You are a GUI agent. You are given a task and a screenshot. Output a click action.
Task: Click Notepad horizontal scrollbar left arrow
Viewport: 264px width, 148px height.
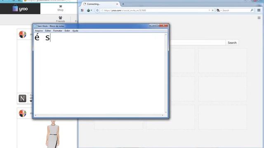click(35, 115)
